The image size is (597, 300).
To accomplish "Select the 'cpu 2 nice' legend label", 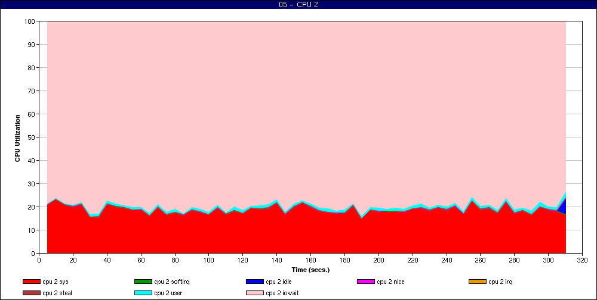I will pos(390,282).
